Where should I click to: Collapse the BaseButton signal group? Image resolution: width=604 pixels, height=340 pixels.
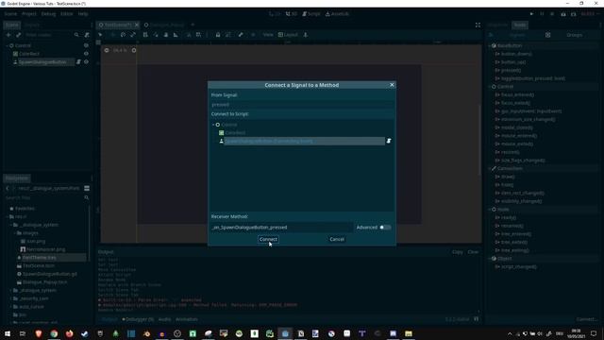tap(490, 45)
